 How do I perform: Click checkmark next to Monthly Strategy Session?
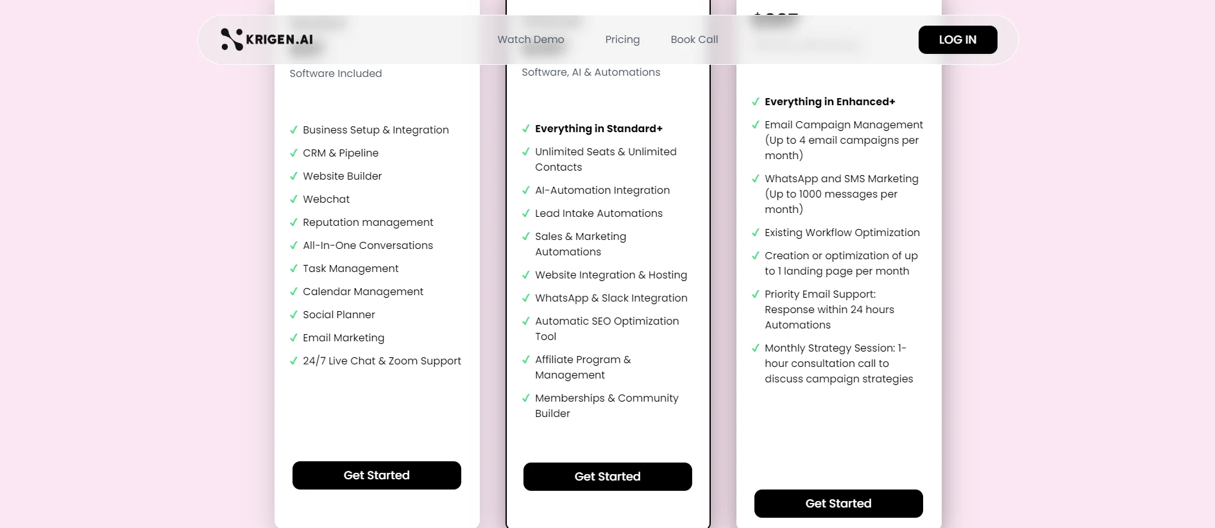(x=755, y=348)
